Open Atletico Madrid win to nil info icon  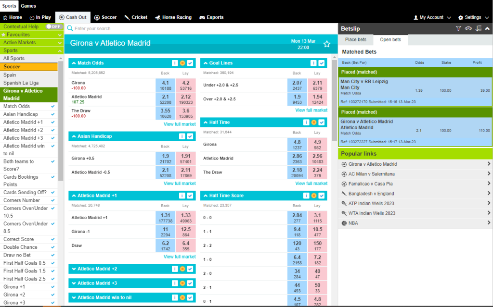pos(175,297)
